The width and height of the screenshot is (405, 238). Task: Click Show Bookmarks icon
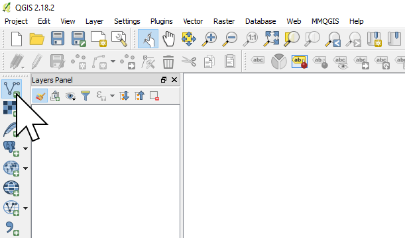coord(394,38)
